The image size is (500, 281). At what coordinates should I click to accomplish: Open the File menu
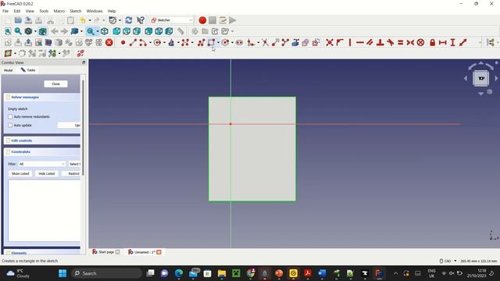pos(5,11)
